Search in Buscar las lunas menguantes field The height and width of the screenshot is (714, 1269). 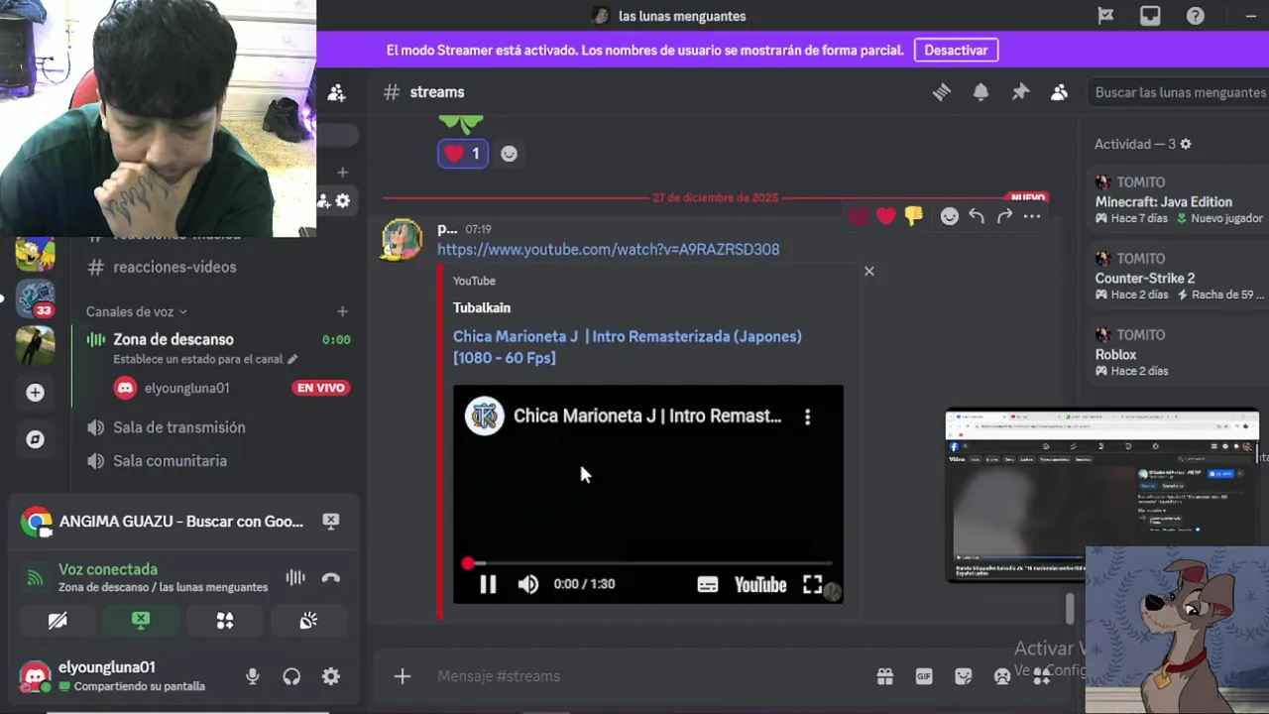(x=1178, y=92)
